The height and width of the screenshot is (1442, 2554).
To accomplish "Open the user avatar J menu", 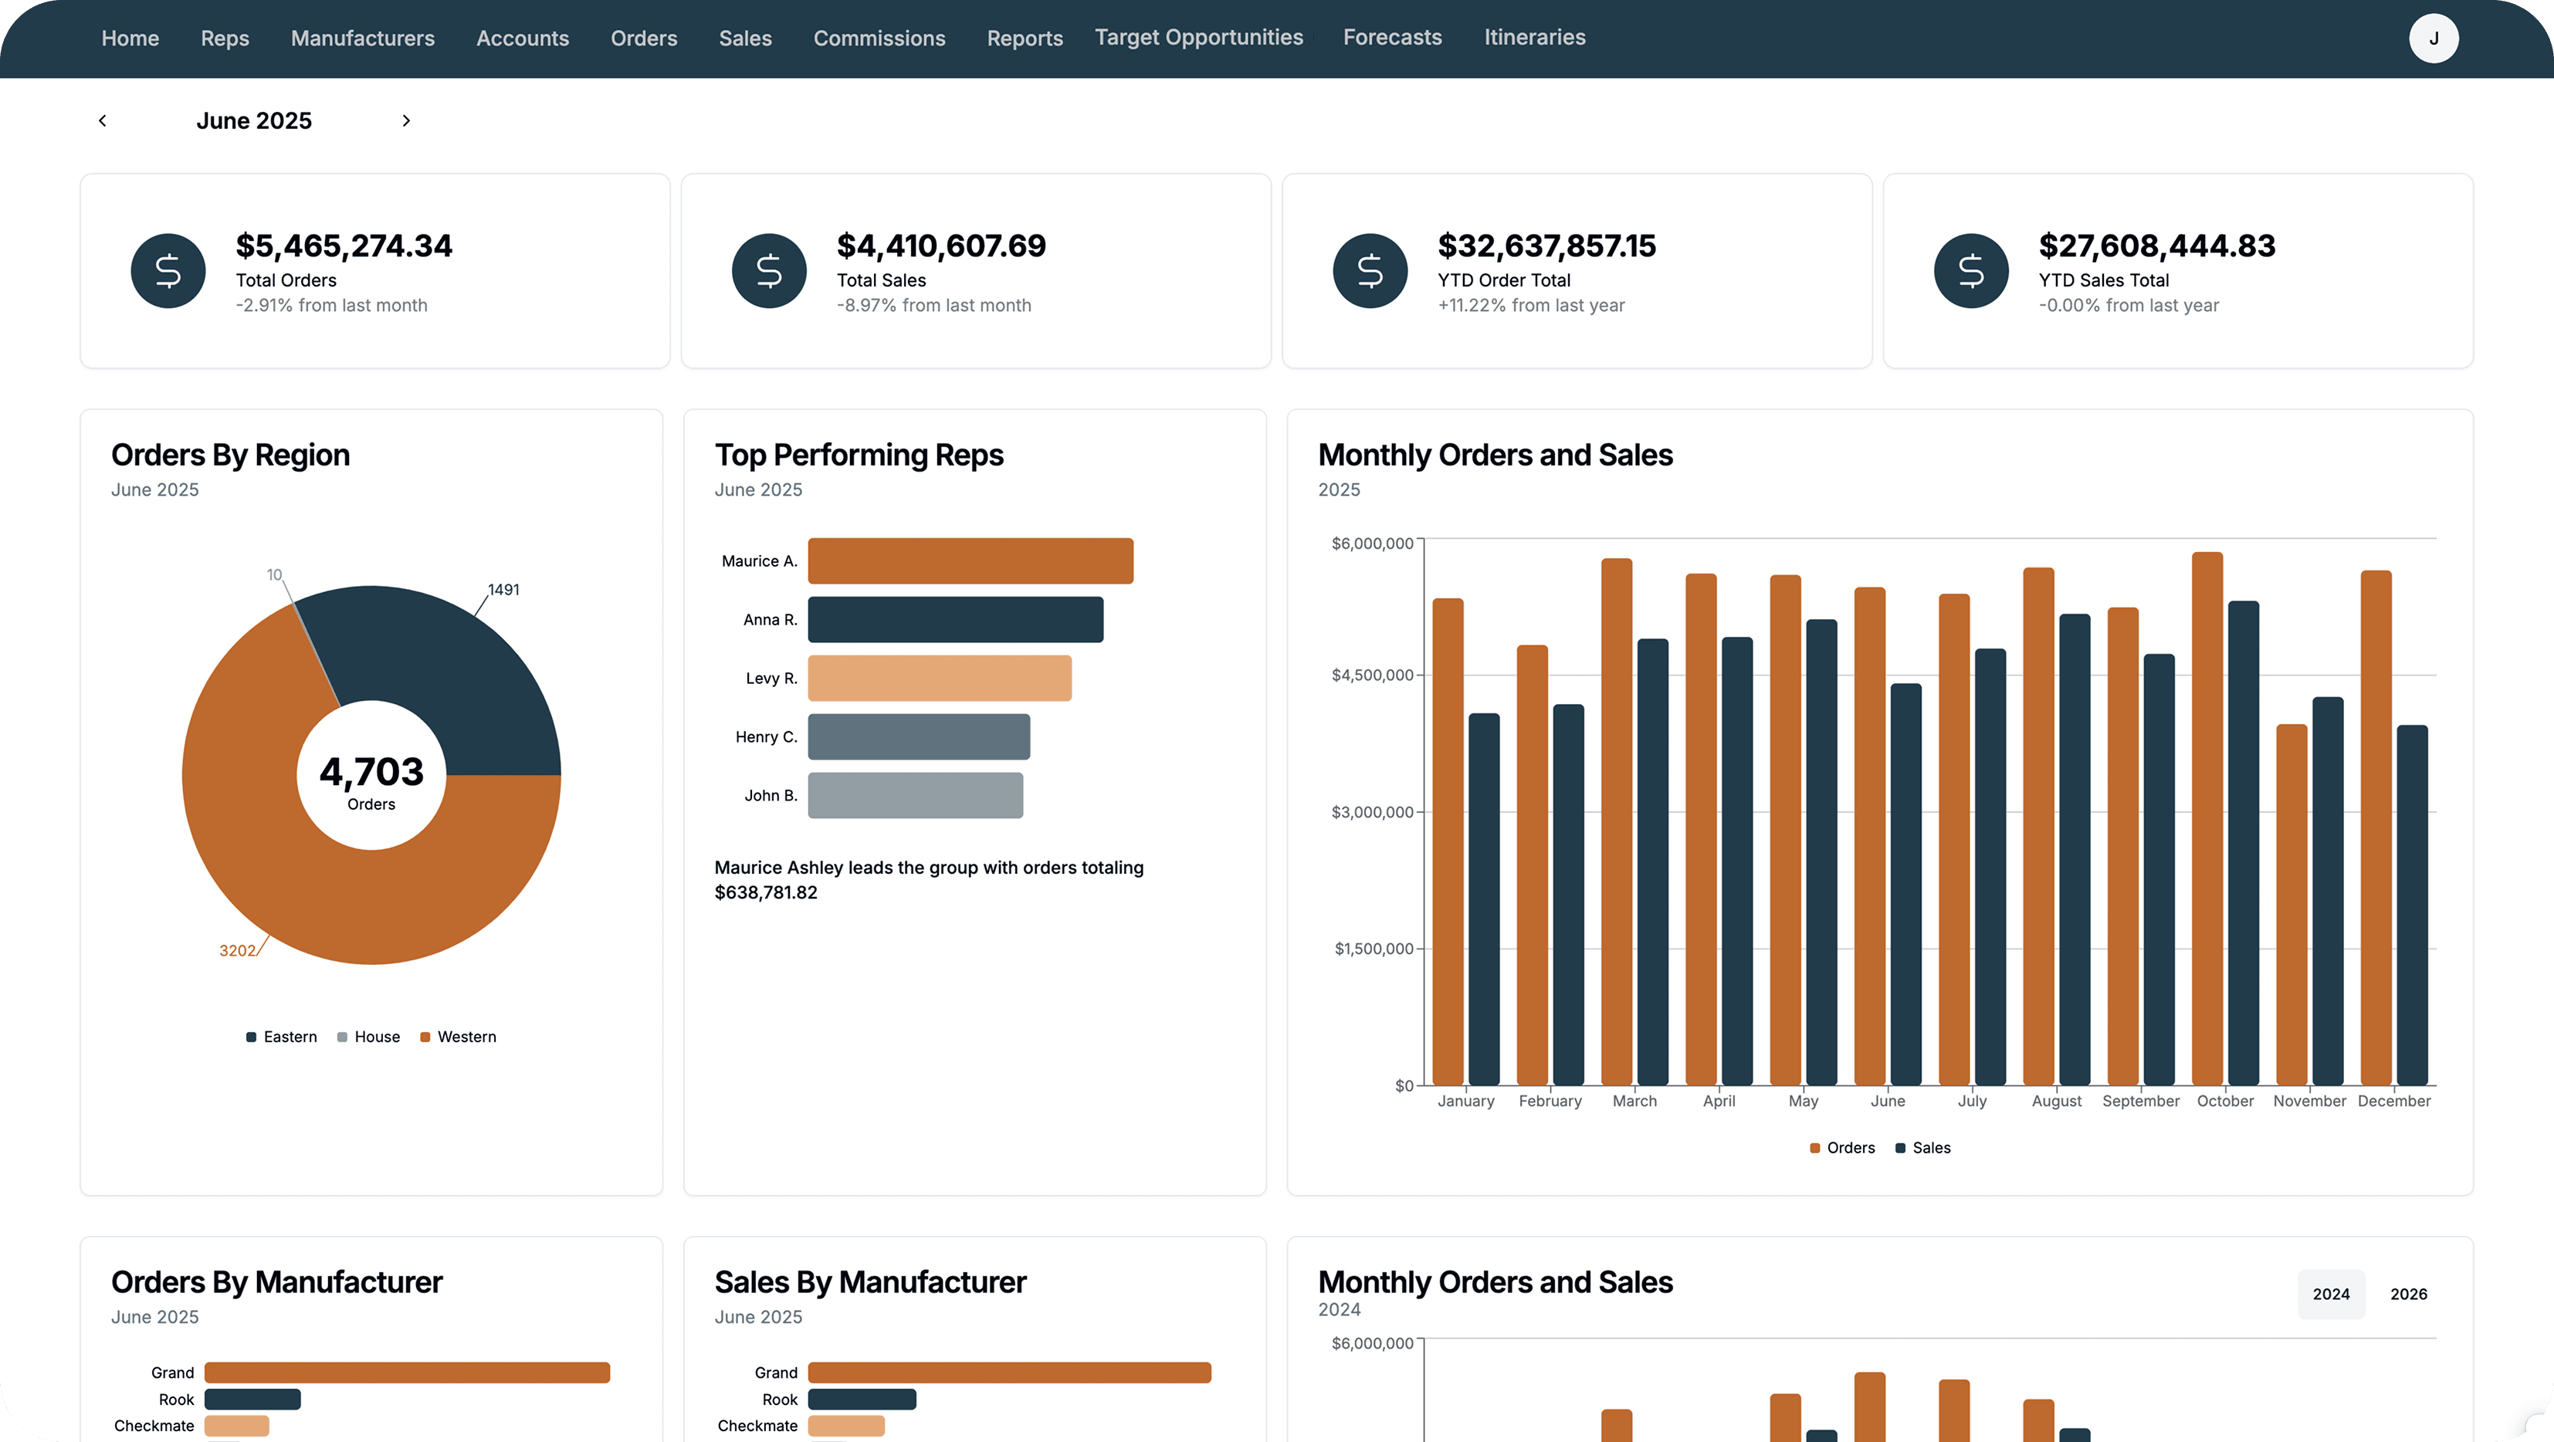I will point(2433,39).
